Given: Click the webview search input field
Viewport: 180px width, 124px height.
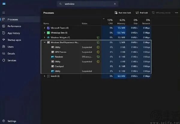Looking at the screenshot, I should 87,4.
